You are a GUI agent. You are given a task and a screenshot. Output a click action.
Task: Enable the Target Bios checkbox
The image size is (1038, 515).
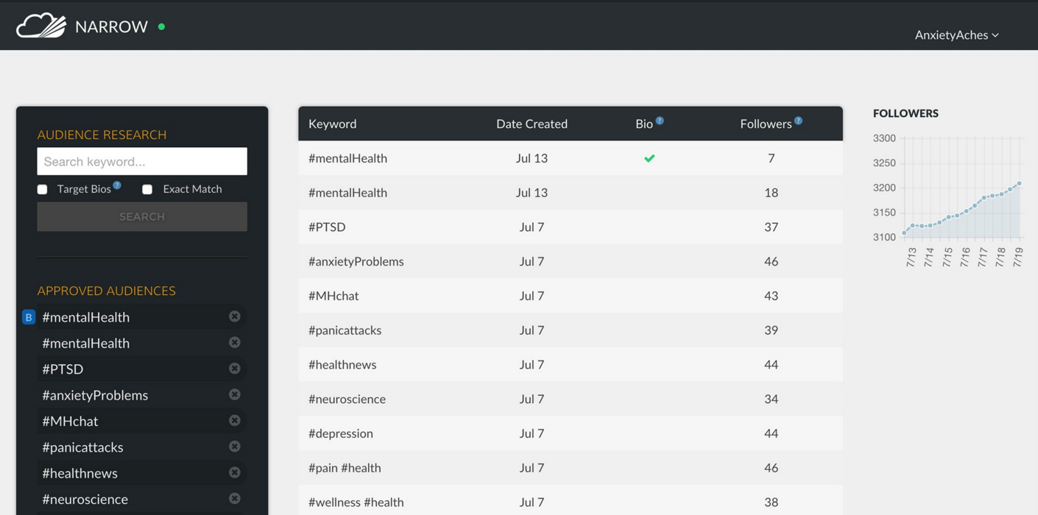43,189
